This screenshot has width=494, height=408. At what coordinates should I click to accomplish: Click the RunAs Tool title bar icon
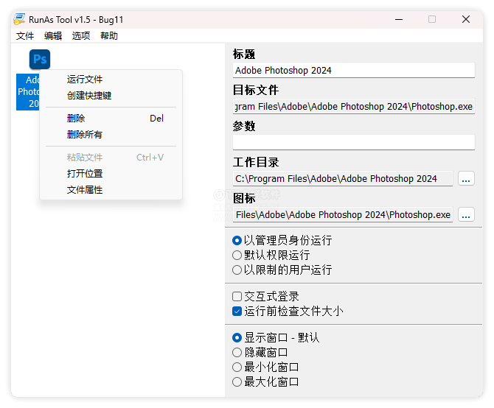pyautogui.click(x=19, y=19)
